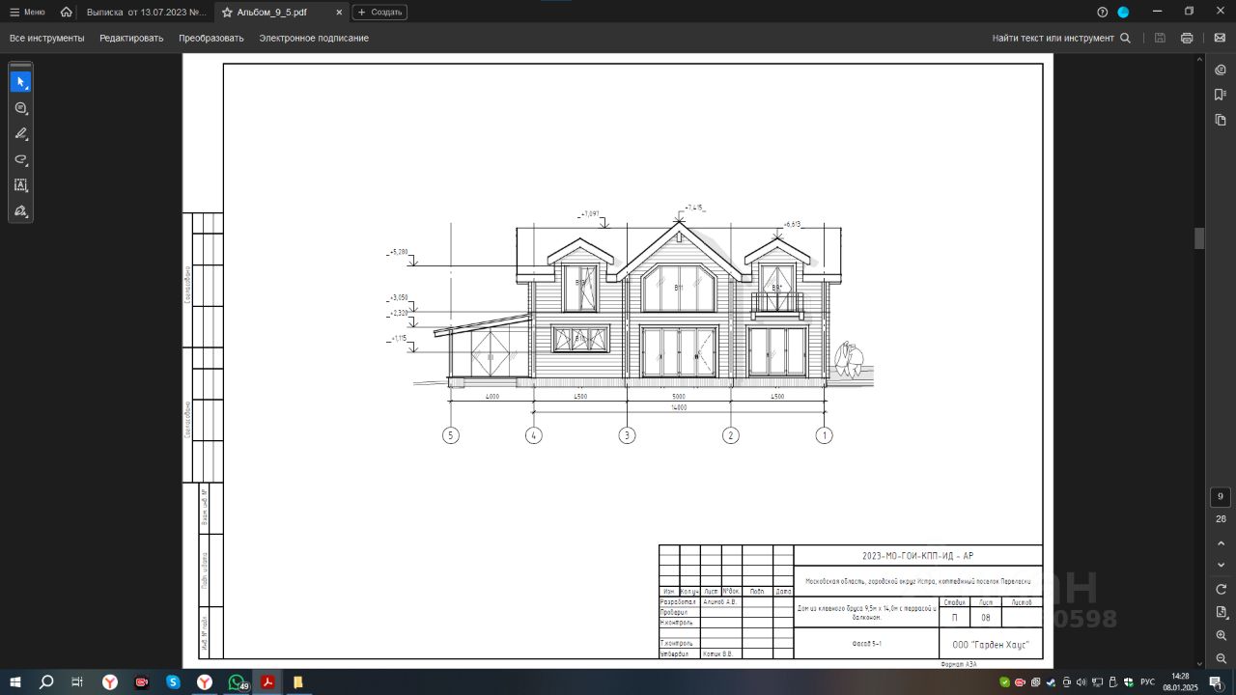Select the arrow selection tool

20,82
